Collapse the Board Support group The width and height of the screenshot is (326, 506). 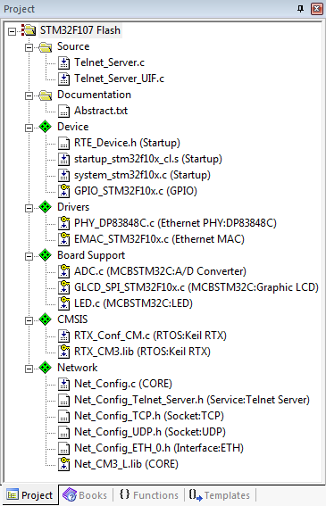[x=29, y=256]
